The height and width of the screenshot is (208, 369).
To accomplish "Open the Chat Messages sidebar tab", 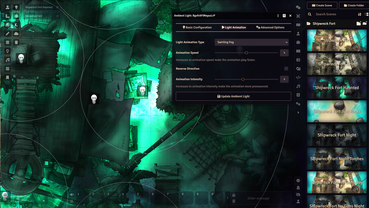I will point(298,7).
